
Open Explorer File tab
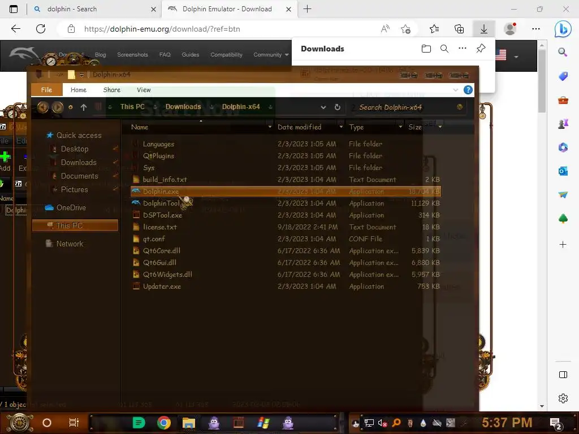click(x=46, y=90)
